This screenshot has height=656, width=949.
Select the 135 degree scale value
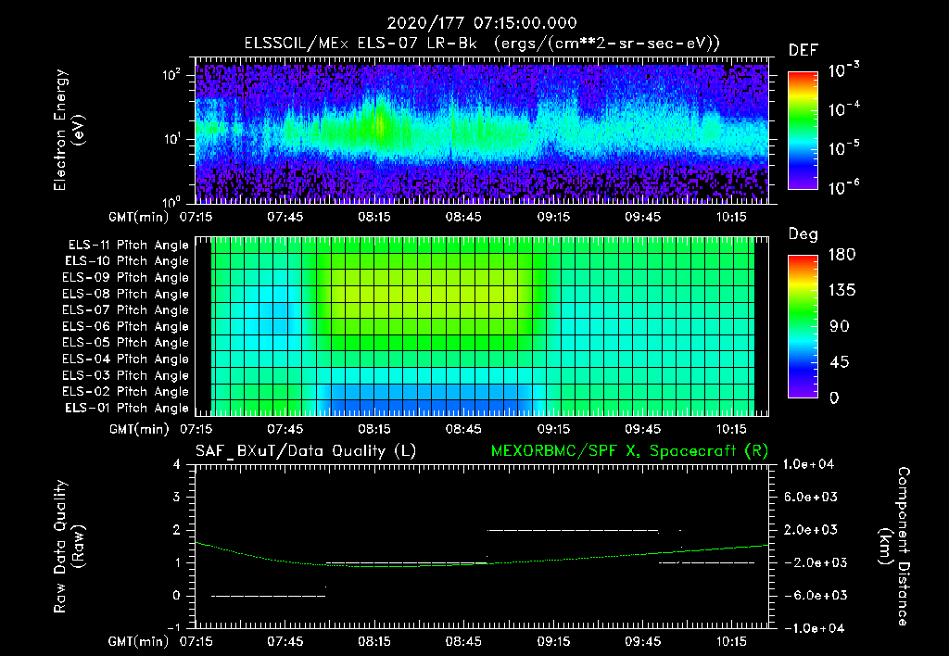(841, 290)
